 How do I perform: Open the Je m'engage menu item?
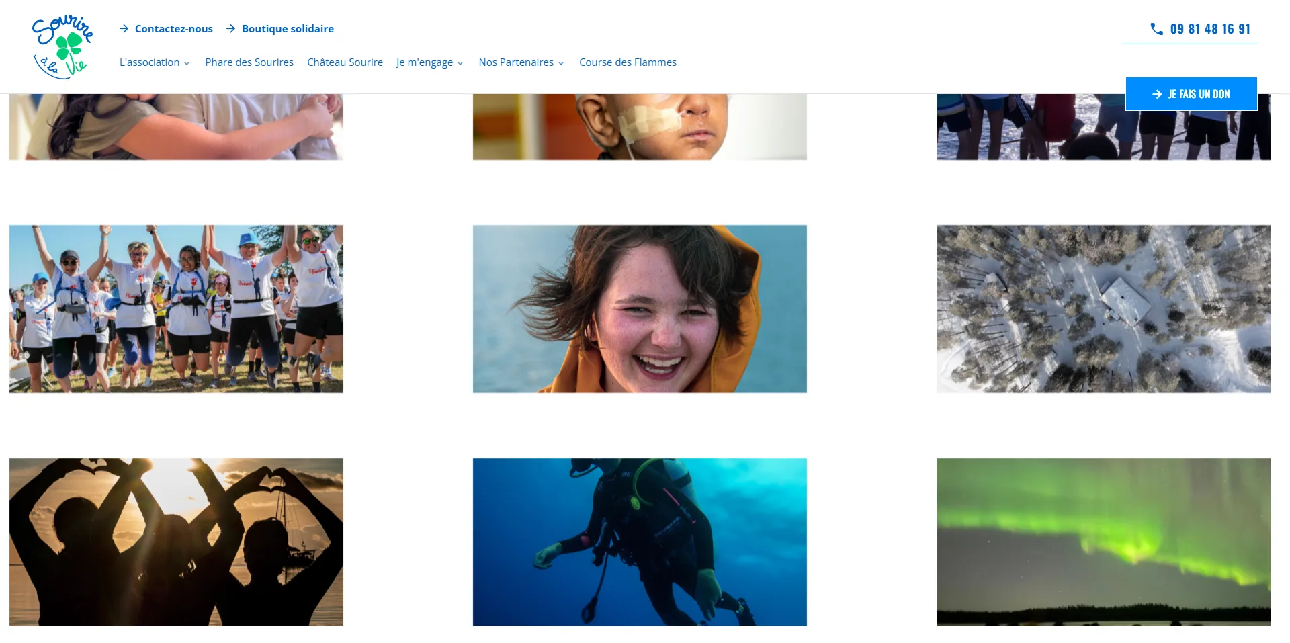pos(425,62)
